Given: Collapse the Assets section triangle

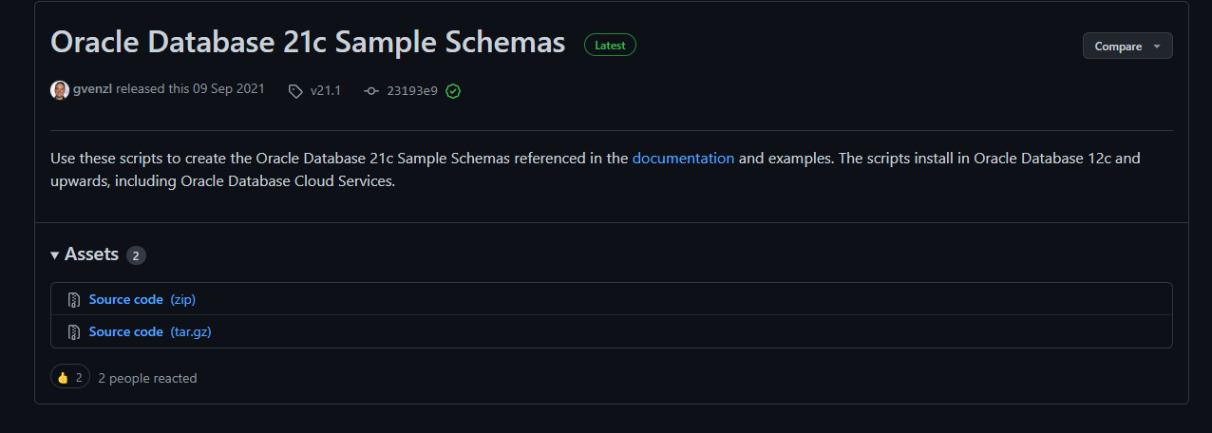Looking at the screenshot, I should coord(55,255).
